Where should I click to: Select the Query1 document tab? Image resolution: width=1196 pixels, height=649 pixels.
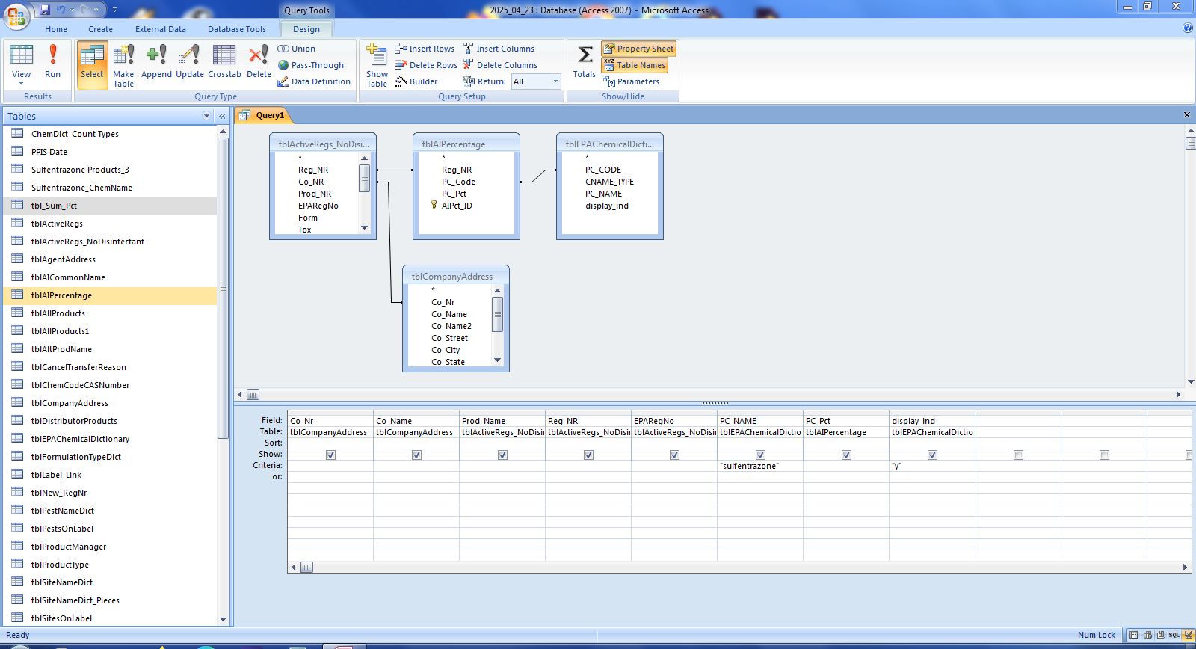point(264,115)
